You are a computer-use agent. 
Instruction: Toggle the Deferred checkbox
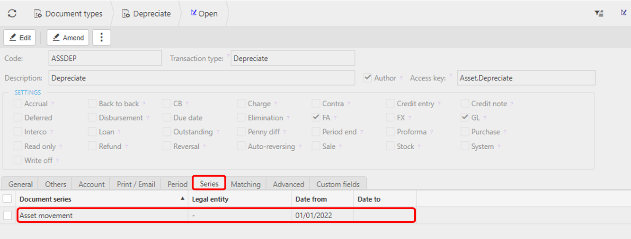click(18, 118)
